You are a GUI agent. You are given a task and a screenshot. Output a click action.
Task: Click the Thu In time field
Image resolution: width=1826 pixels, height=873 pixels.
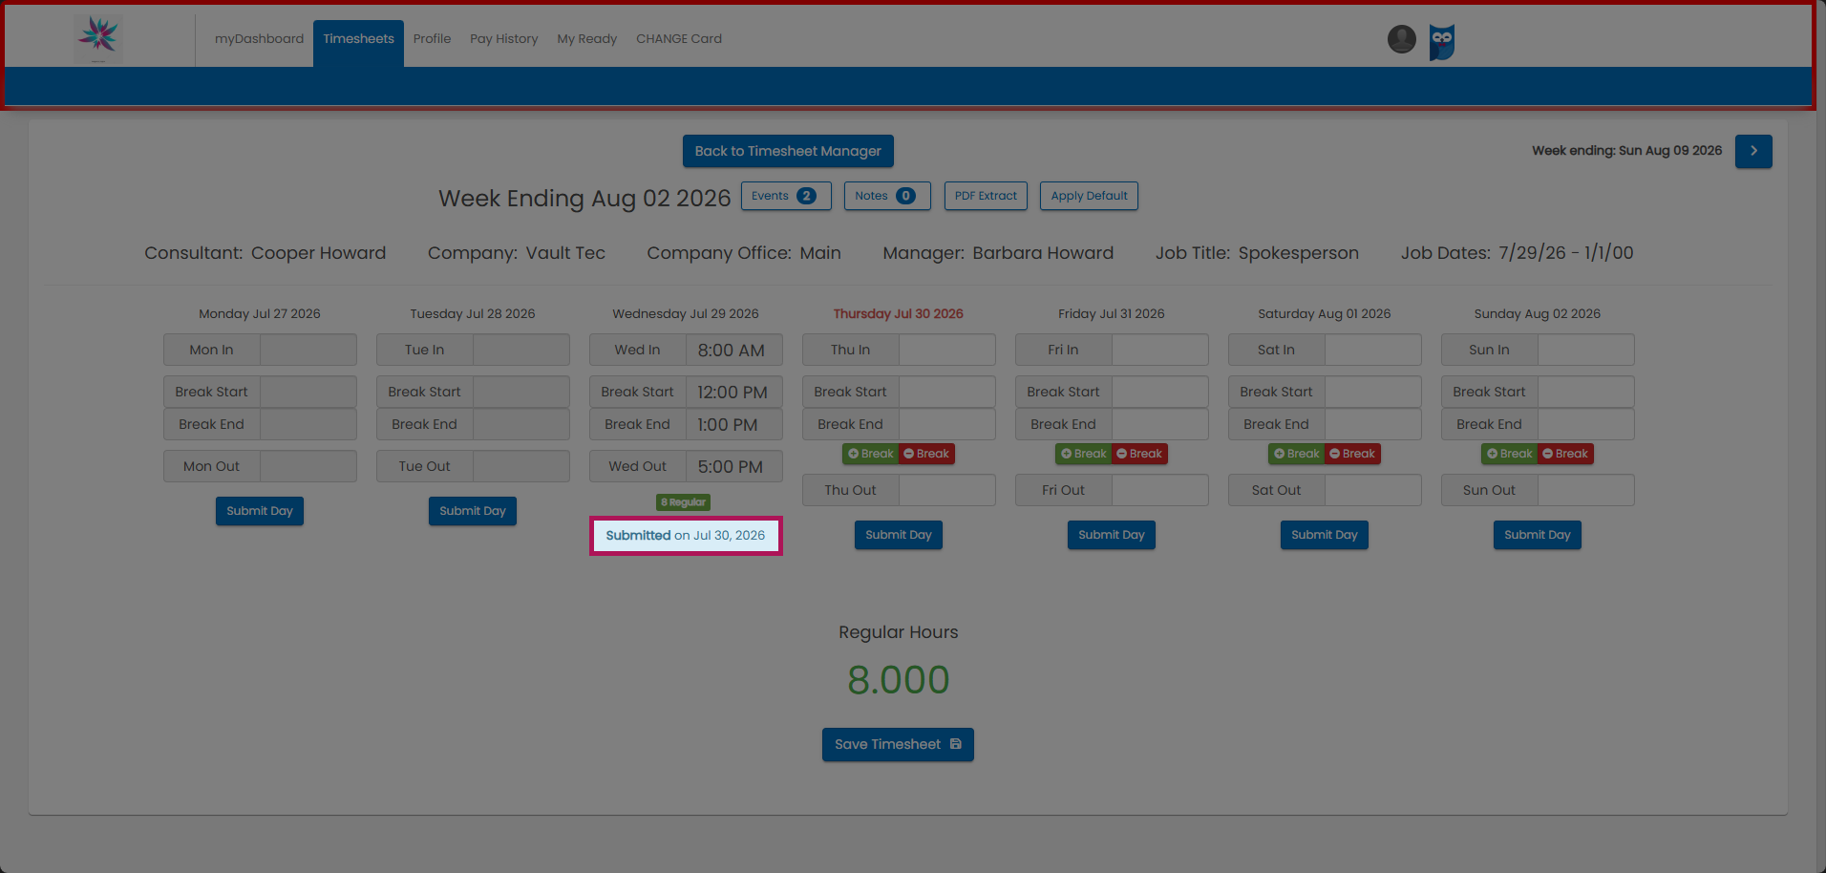[x=947, y=350]
